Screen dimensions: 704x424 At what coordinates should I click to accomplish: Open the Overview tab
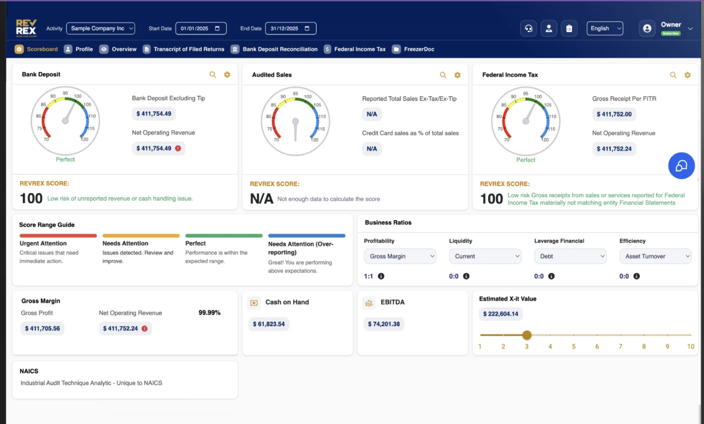pyautogui.click(x=118, y=49)
